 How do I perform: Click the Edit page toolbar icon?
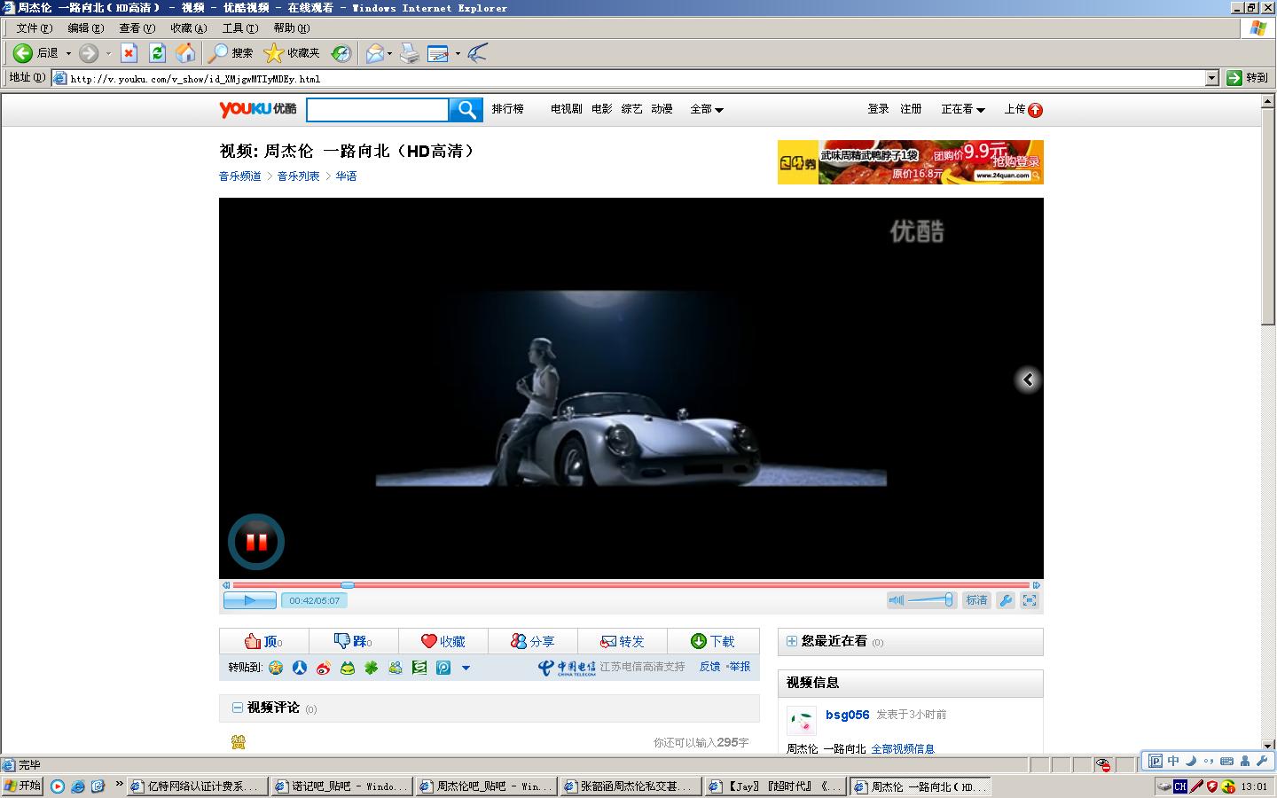click(438, 53)
